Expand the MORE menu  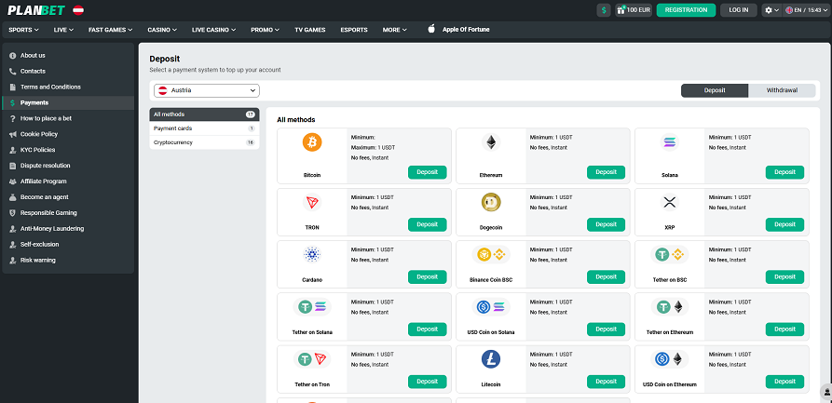click(394, 30)
